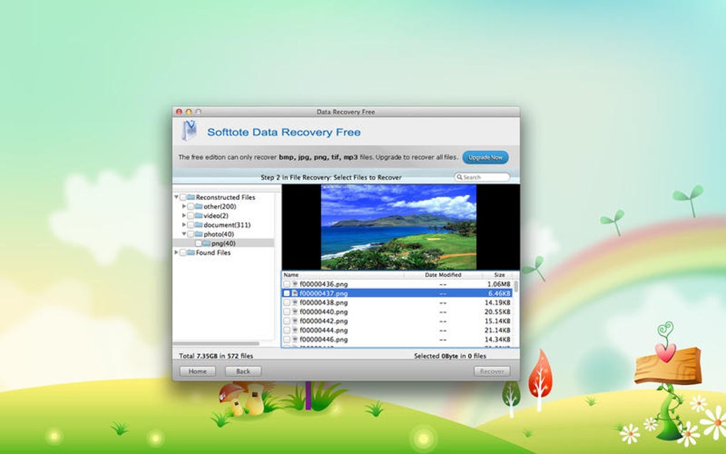This screenshot has width=726, height=454.
Task: Click the Softtote shopping bag logo icon
Action: coord(189,131)
